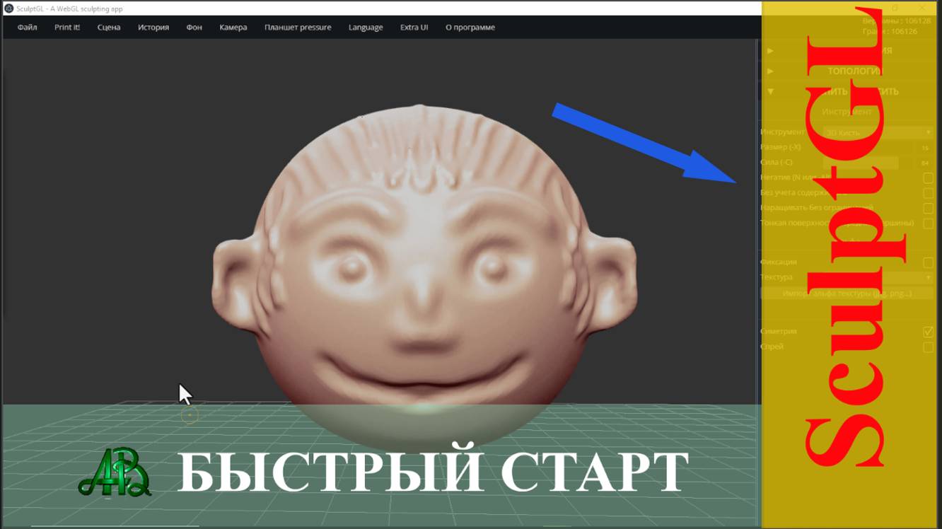Expand the ТОПОЛОГИЯ section arrow
This screenshot has height=529, width=942.
click(x=770, y=71)
